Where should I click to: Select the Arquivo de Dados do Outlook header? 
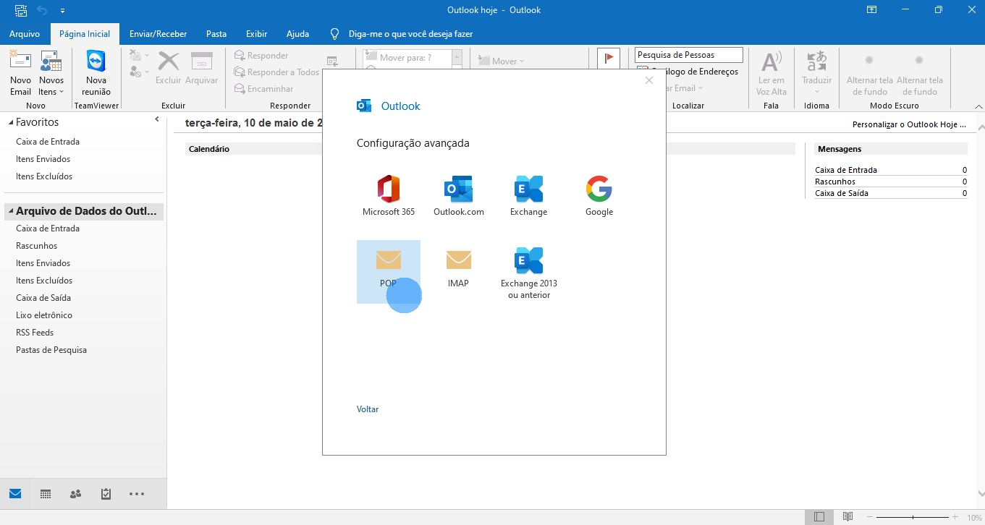pos(84,211)
